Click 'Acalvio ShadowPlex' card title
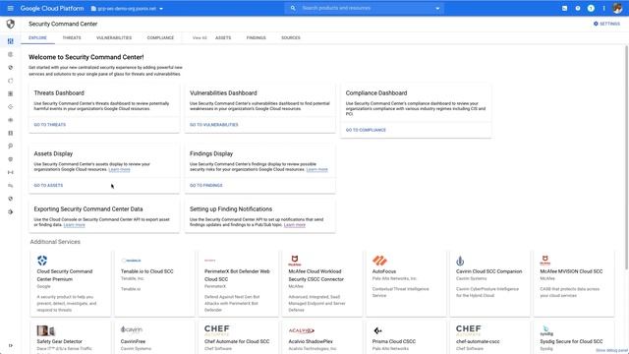Screen dimensions: 629x354 tap(311, 341)
